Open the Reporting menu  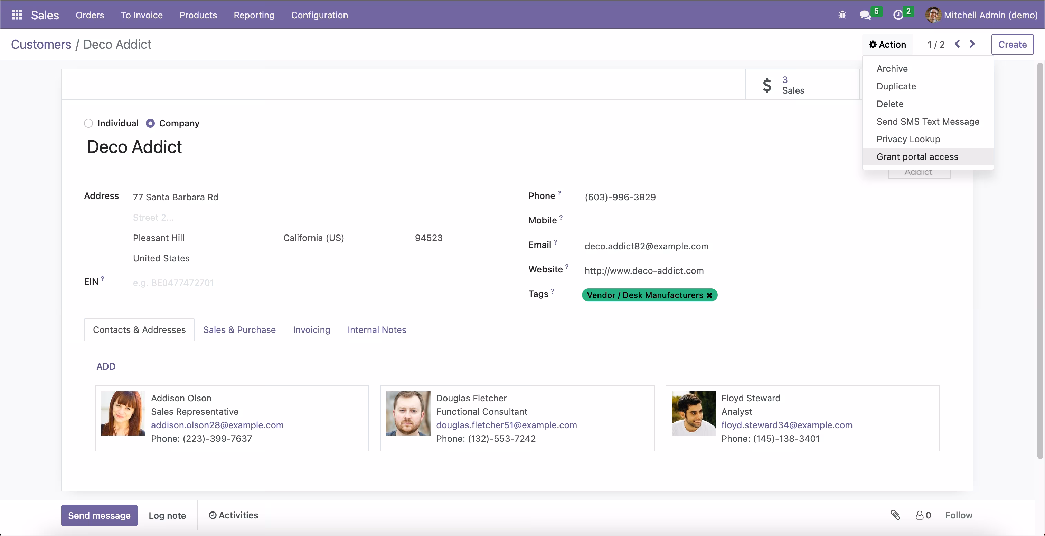coord(254,15)
